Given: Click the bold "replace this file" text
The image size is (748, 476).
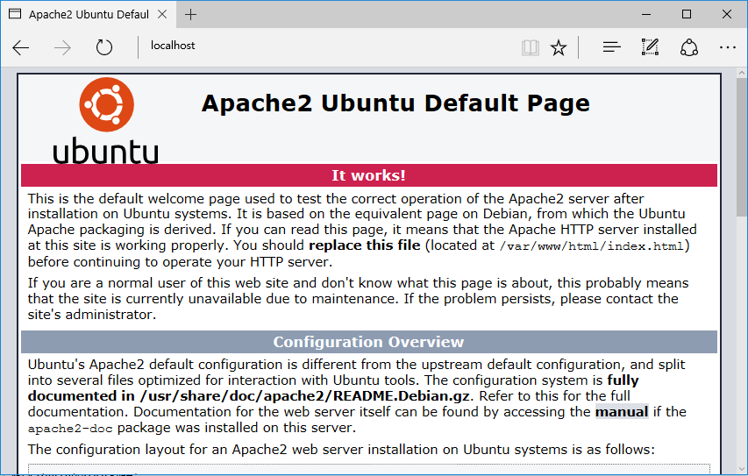Looking at the screenshot, I should (365, 245).
